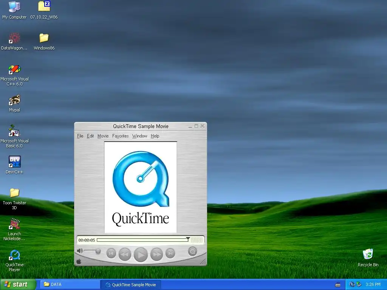Click the QuickTime TV channels round button

coord(192,251)
